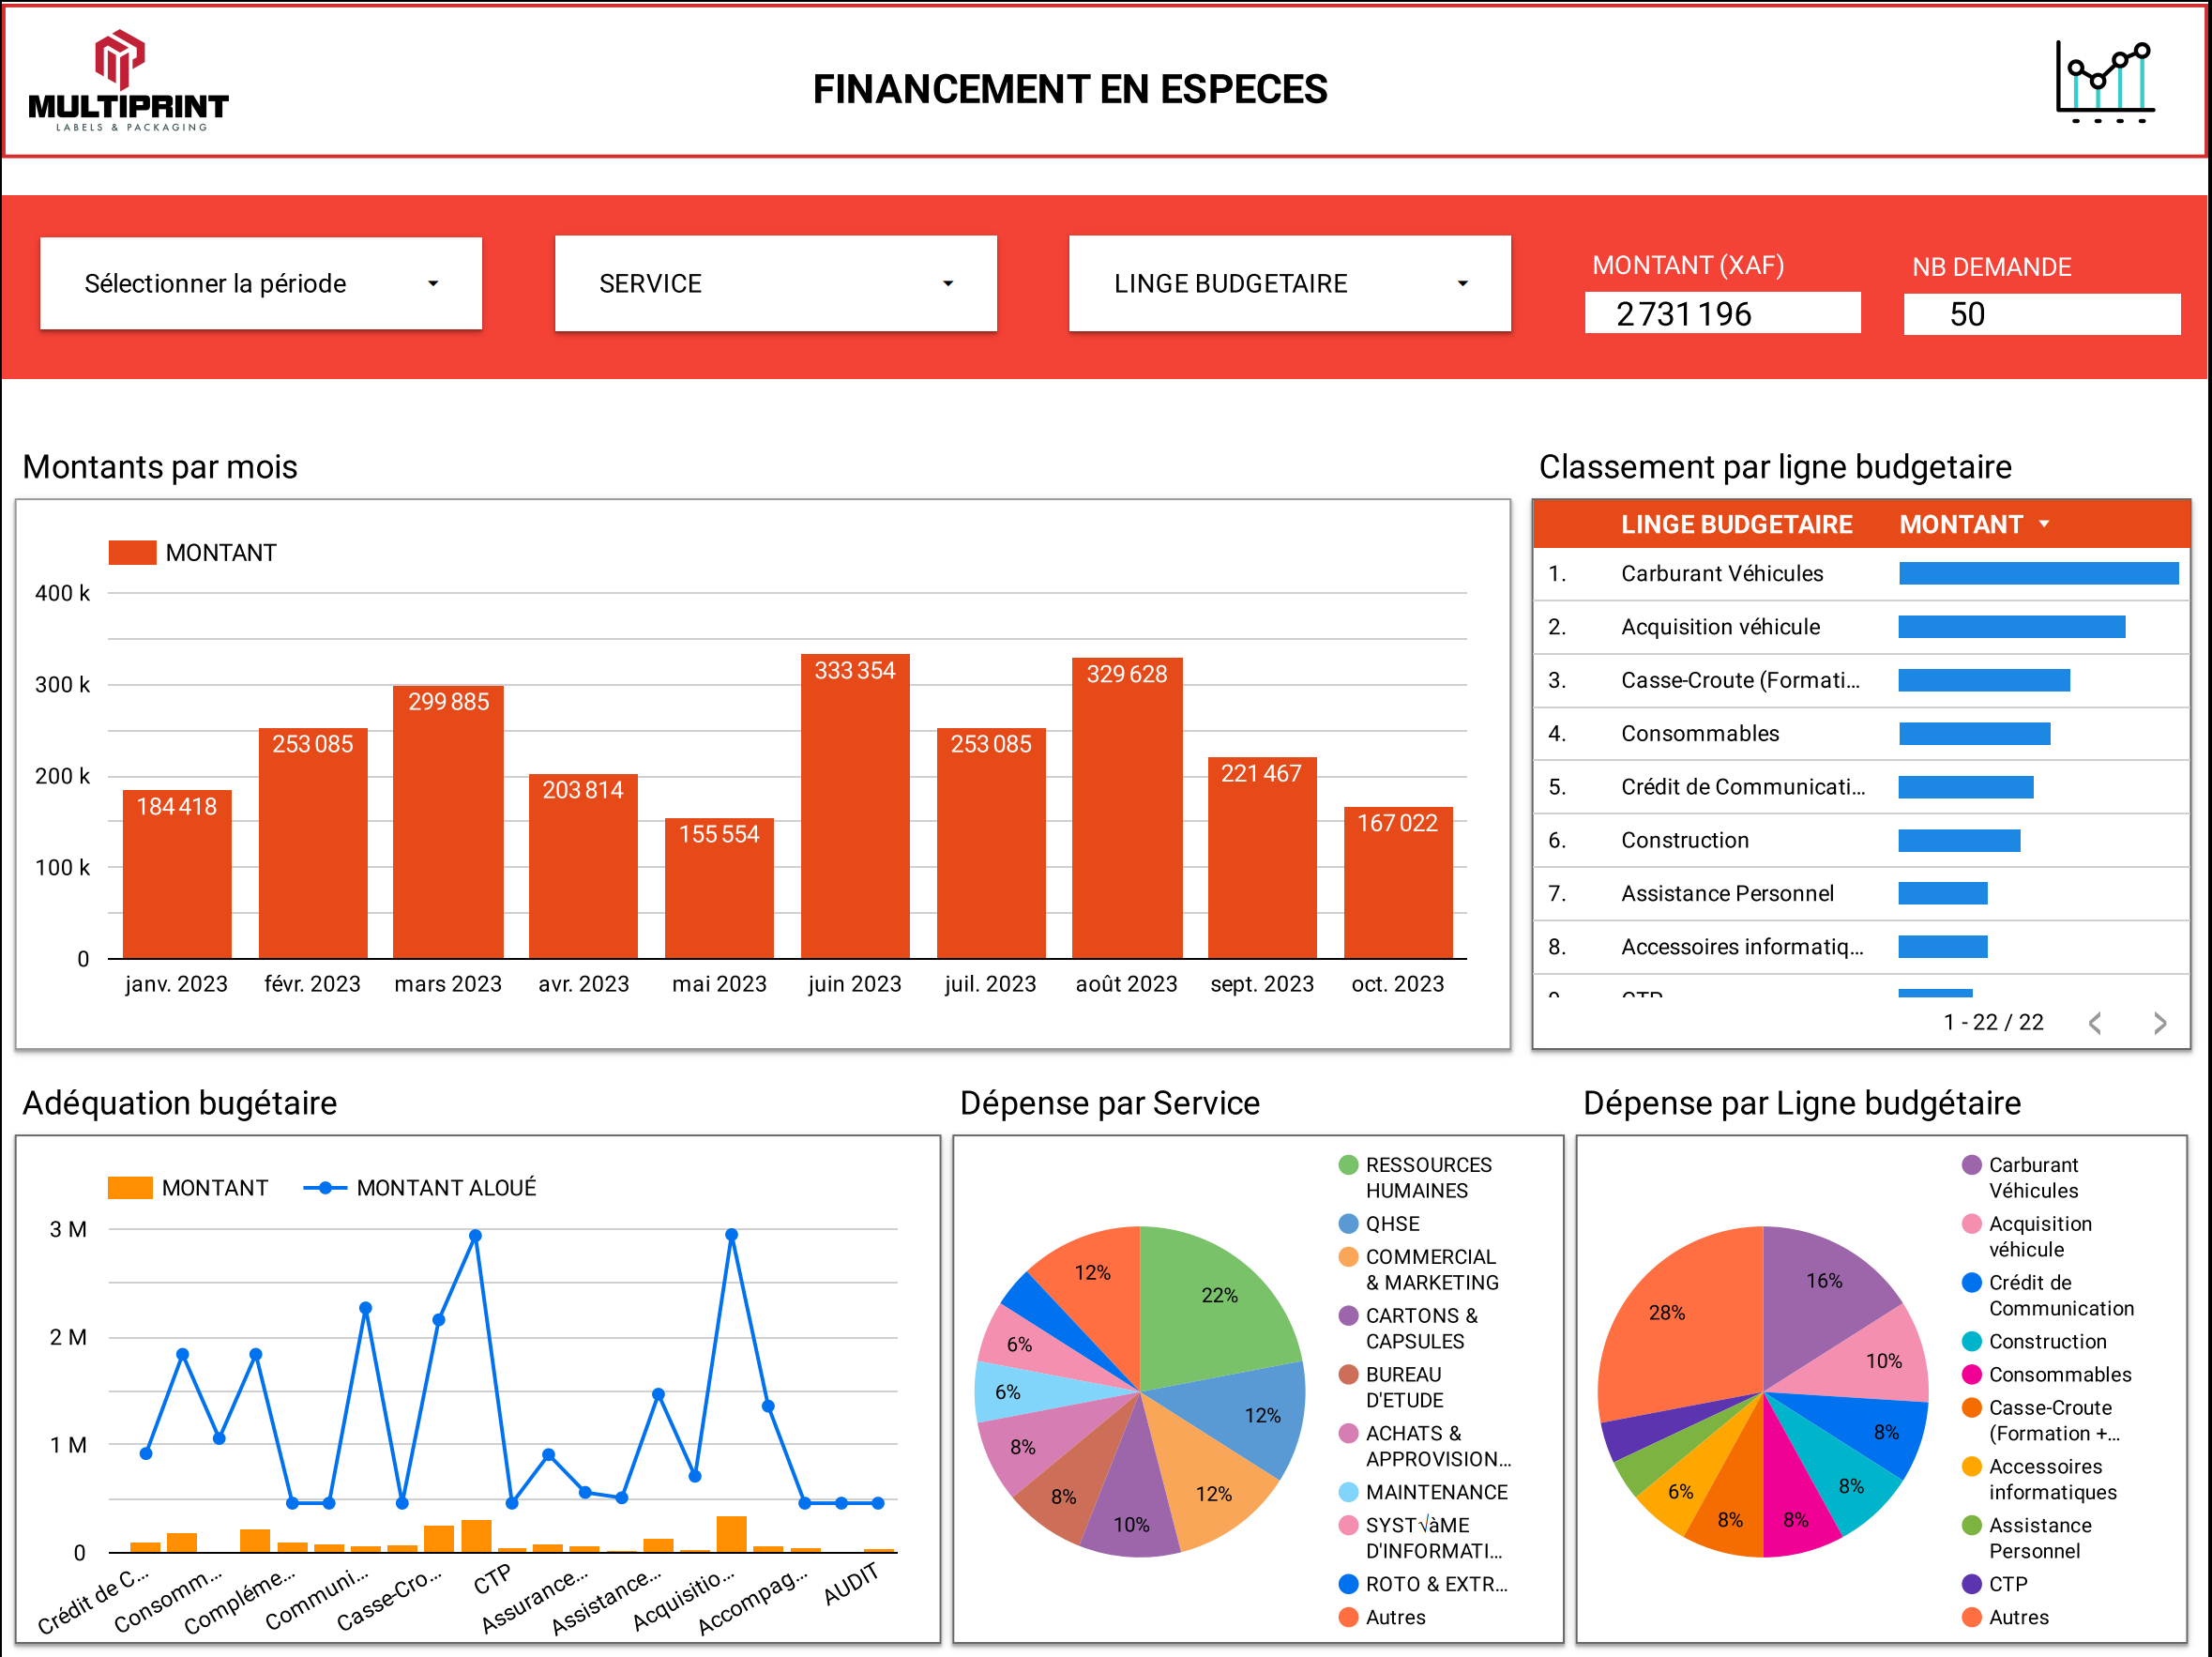Screen dimensions: 2212x1657
Task: Click the mars 2023 bar 299 885
Action: tap(448, 822)
